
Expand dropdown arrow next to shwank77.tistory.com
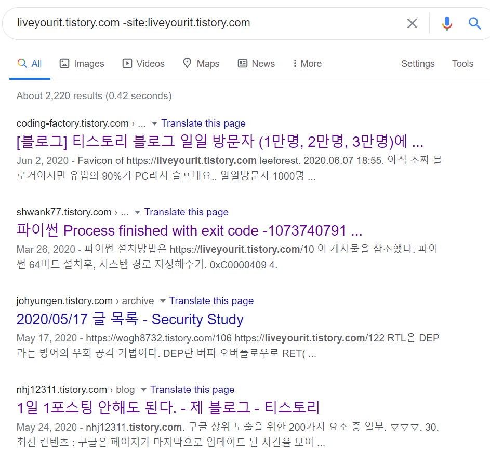pos(137,212)
